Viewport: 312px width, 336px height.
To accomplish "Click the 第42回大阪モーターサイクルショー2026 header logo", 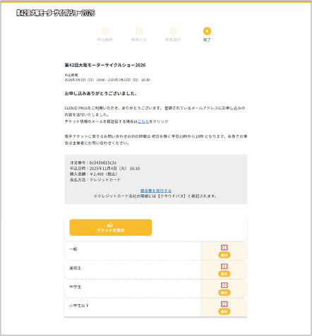I will point(56,13).
